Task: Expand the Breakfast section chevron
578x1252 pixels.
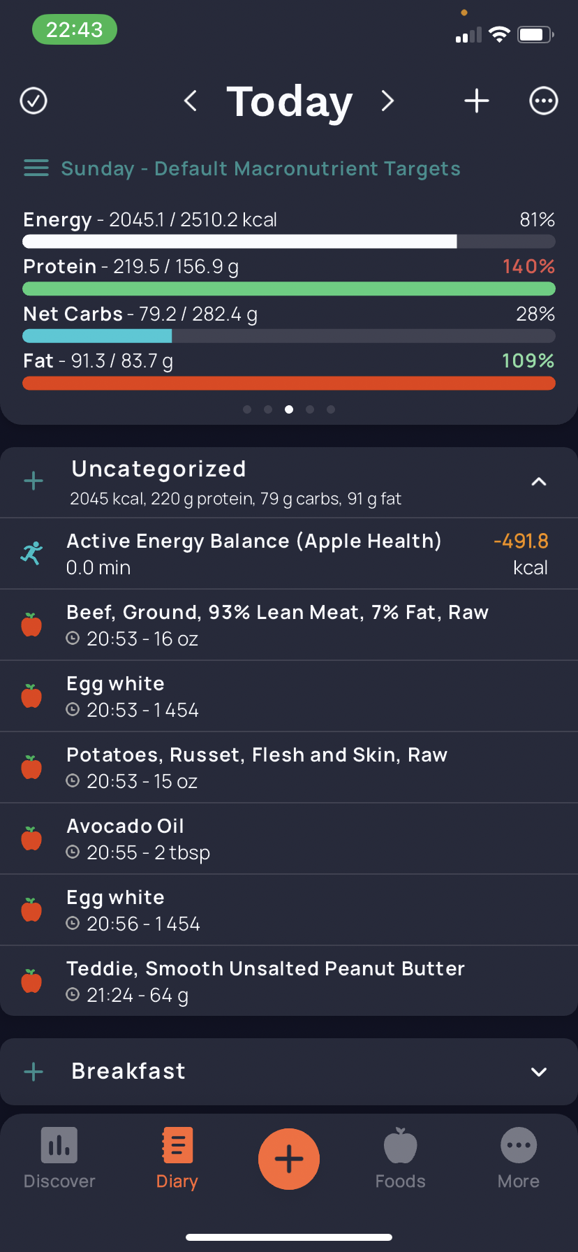Action: (x=539, y=1072)
